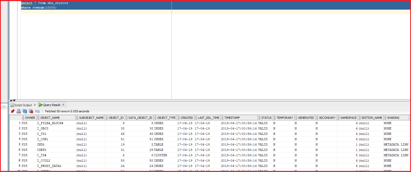Click the sort icon on SHARING column
This screenshot has height=172, width=411.
coord(385,118)
